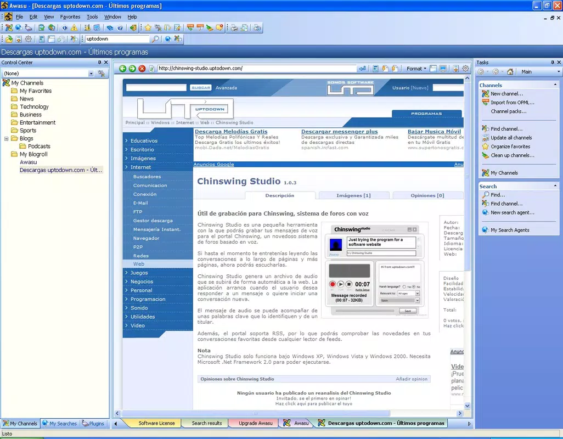The width and height of the screenshot is (563, 439).
Task: Click the Go arrow beside the address bar
Action: [362, 69]
